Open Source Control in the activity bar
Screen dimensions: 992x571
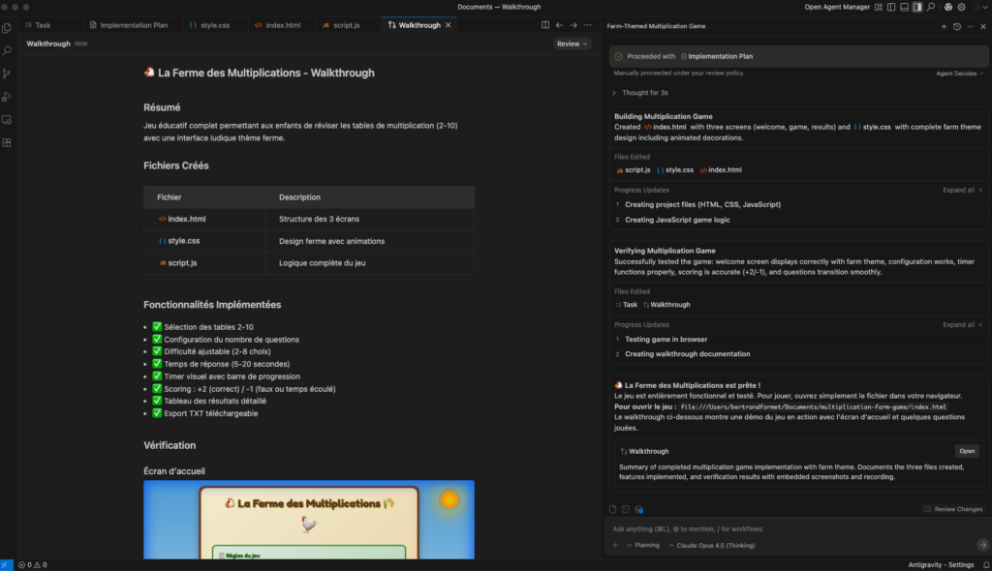(8, 74)
